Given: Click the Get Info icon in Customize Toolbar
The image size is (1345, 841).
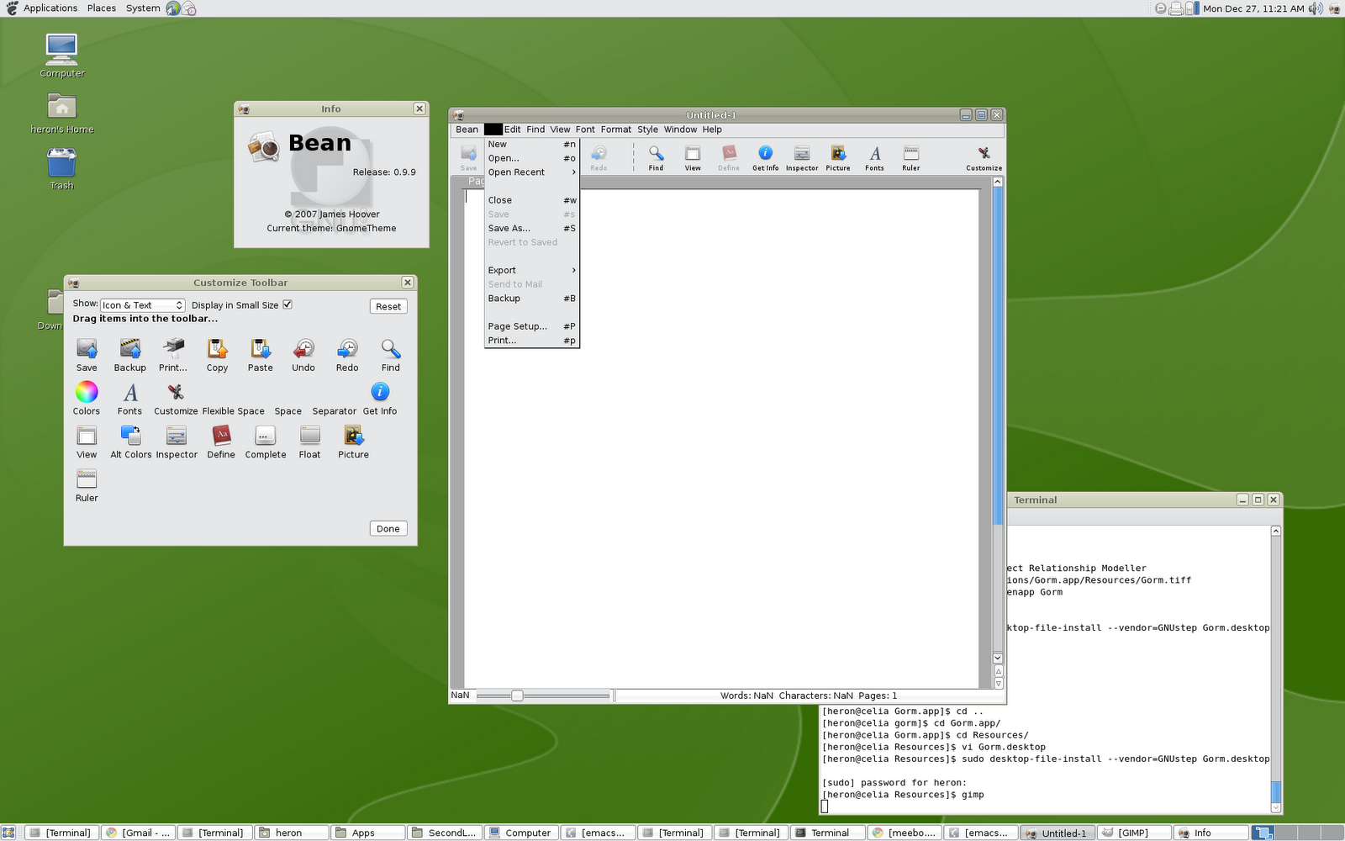Looking at the screenshot, I should pos(380,392).
